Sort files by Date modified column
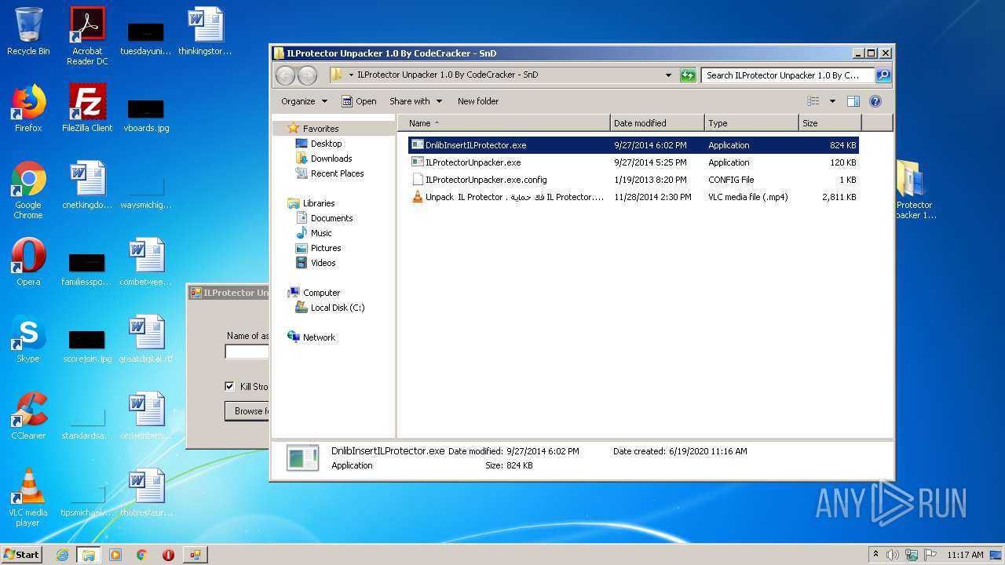The height and width of the screenshot is (565, 1005). 657,123
